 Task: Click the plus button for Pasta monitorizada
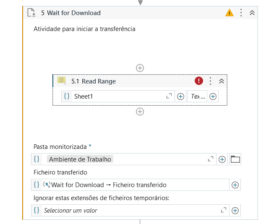222,159
